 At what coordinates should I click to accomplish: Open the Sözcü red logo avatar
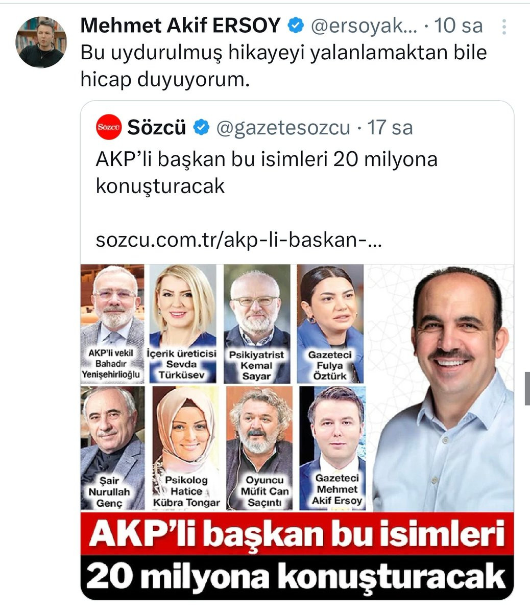pyautogui.click(x=108, y=127)
